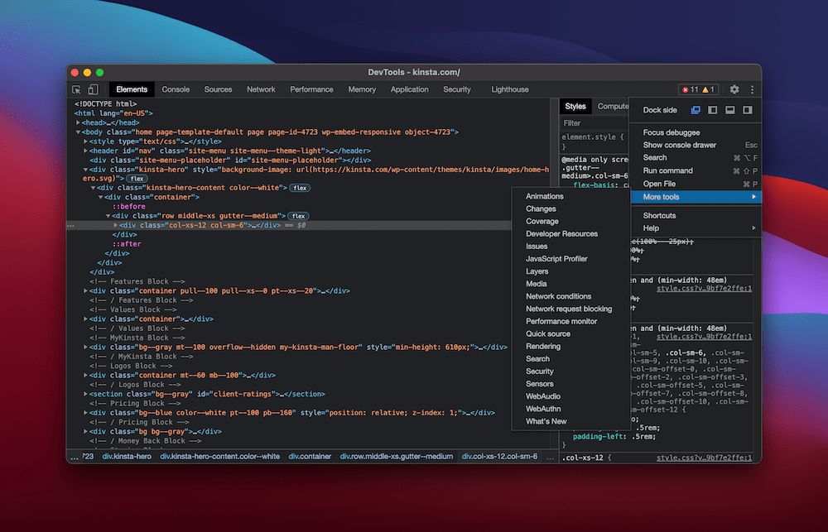Select the dock to right icon
This screenshot has height=532, width=828.
click(749, 110)
